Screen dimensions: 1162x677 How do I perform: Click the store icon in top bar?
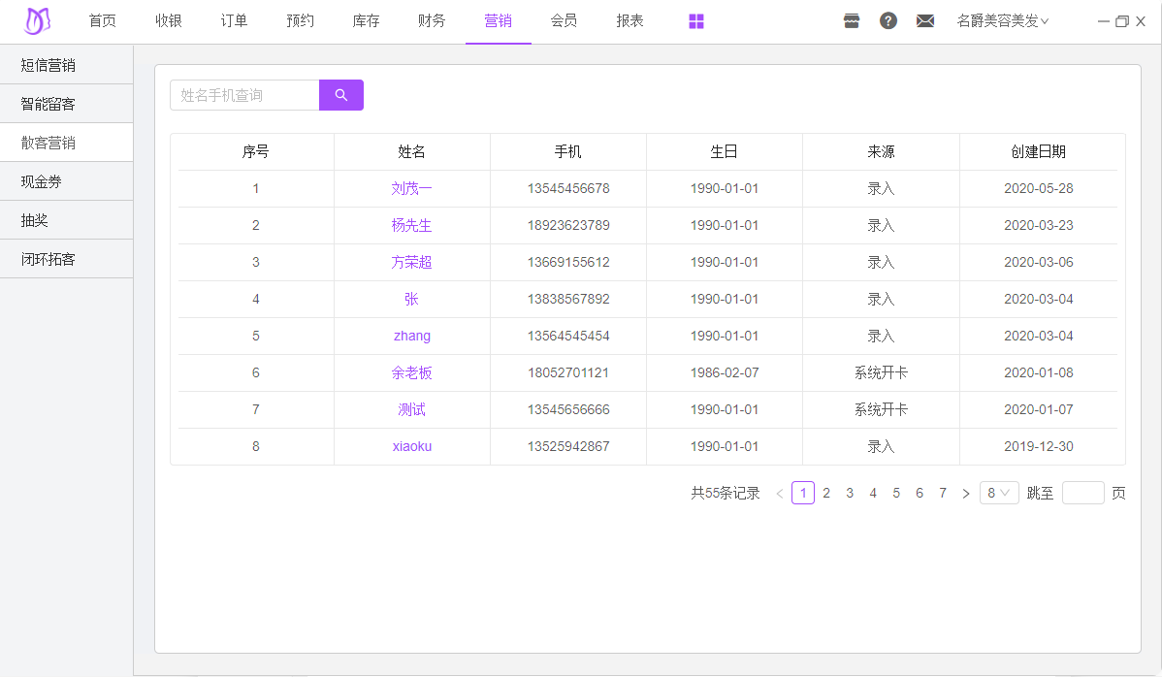click(852, 21)
